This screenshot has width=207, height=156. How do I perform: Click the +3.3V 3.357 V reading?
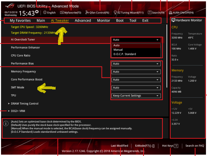click(175, 124)
